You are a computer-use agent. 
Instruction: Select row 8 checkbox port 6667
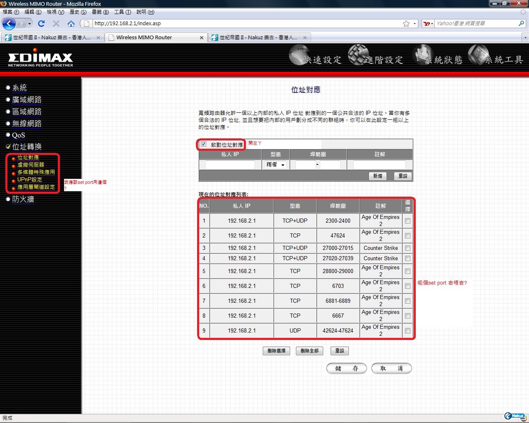click(407, 316)
